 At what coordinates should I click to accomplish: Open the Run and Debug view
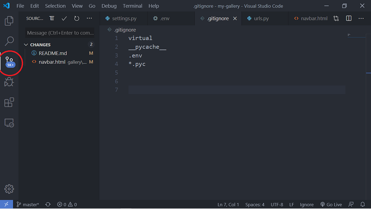(9, 82)
